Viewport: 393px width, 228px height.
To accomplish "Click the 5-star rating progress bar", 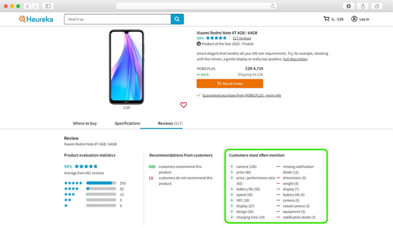I will pyautogui.click(x=101, y=183).
